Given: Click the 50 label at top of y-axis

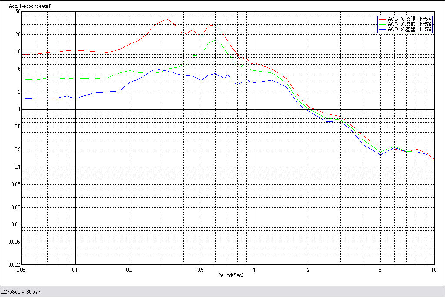Looking at the screenshot, I should [18, 12].
